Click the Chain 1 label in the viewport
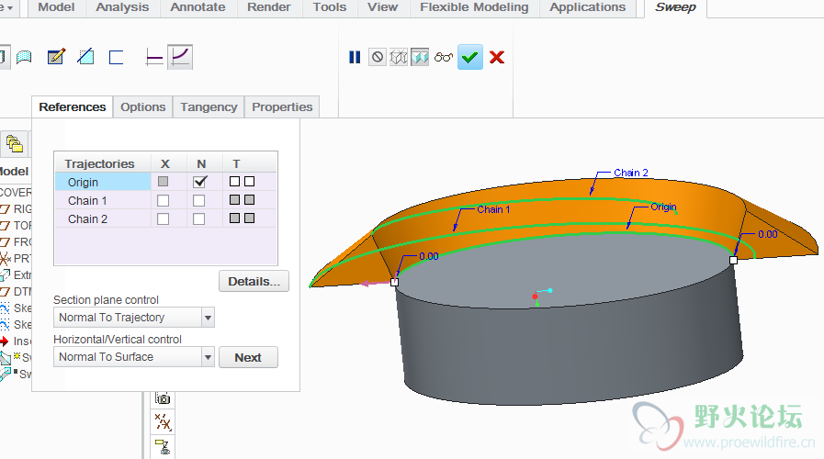The image size is (824, 459). 493,209
